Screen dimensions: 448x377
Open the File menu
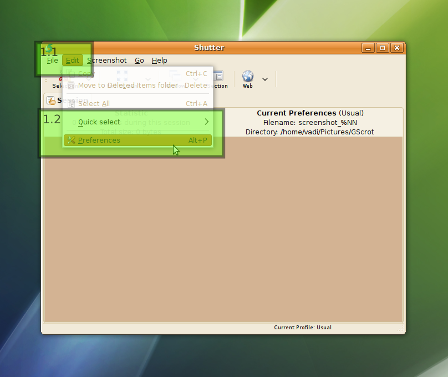[x=52, y=61]
